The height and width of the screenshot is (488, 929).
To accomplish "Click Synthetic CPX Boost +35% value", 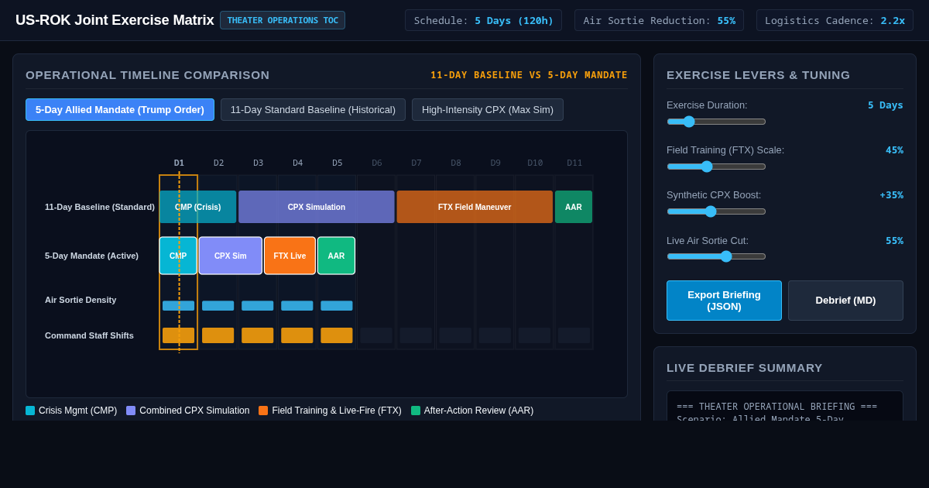I will [891, 195].
